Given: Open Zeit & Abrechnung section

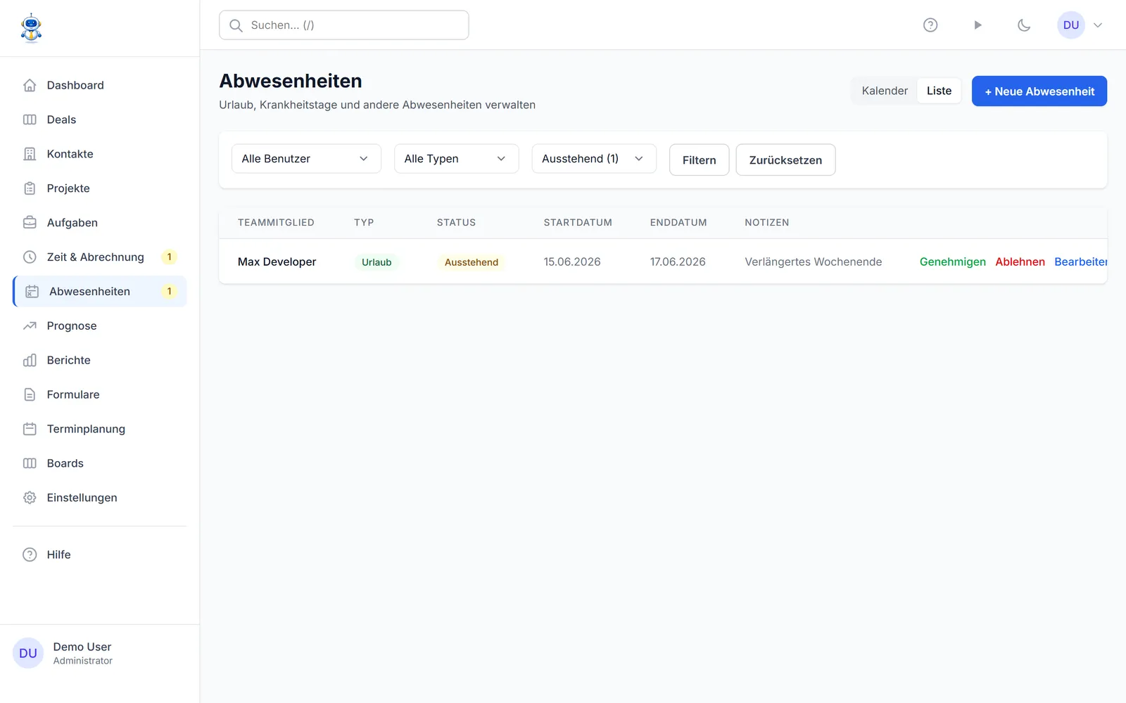Looking at the screenshot, I should (x=100, y=257).
